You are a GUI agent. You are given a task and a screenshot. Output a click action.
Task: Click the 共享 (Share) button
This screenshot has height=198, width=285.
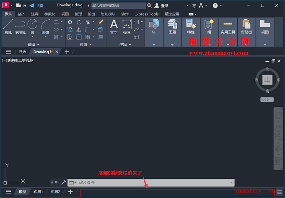click(36, 5)
